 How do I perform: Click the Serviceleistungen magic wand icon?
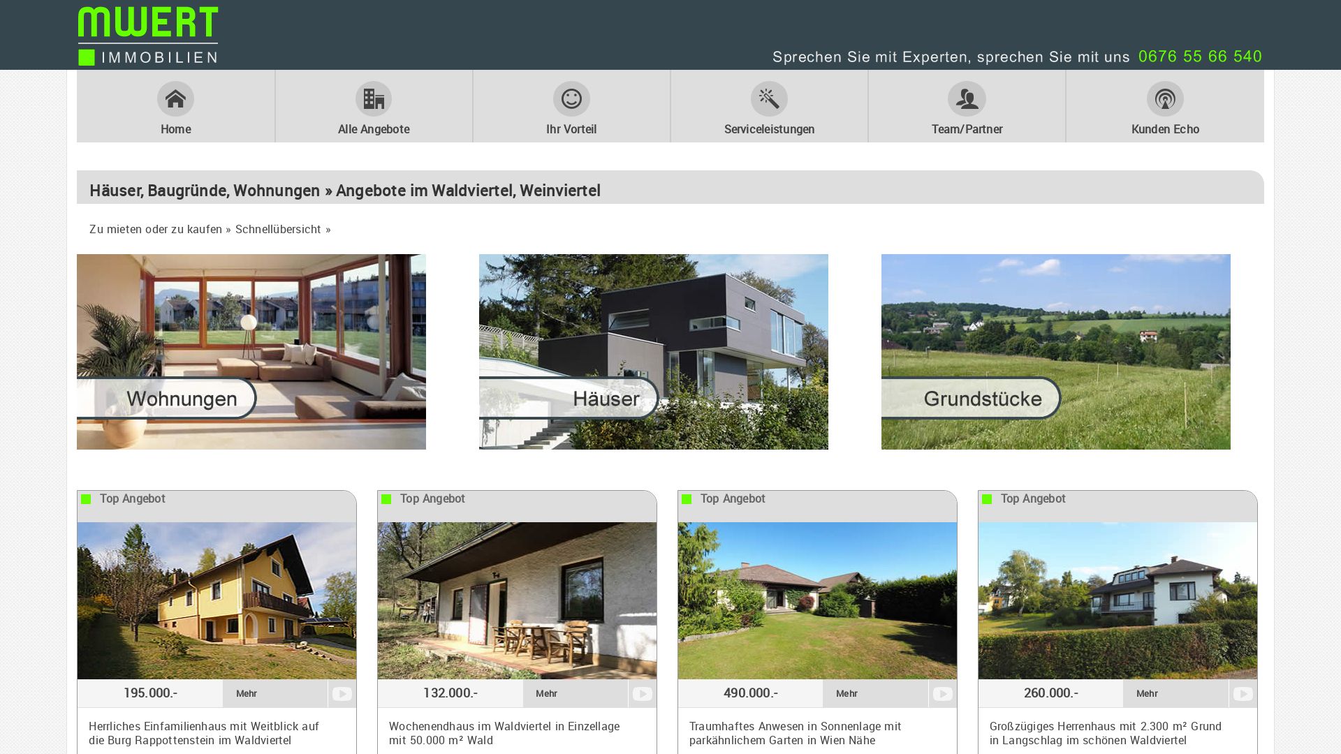tap(769, 99)
